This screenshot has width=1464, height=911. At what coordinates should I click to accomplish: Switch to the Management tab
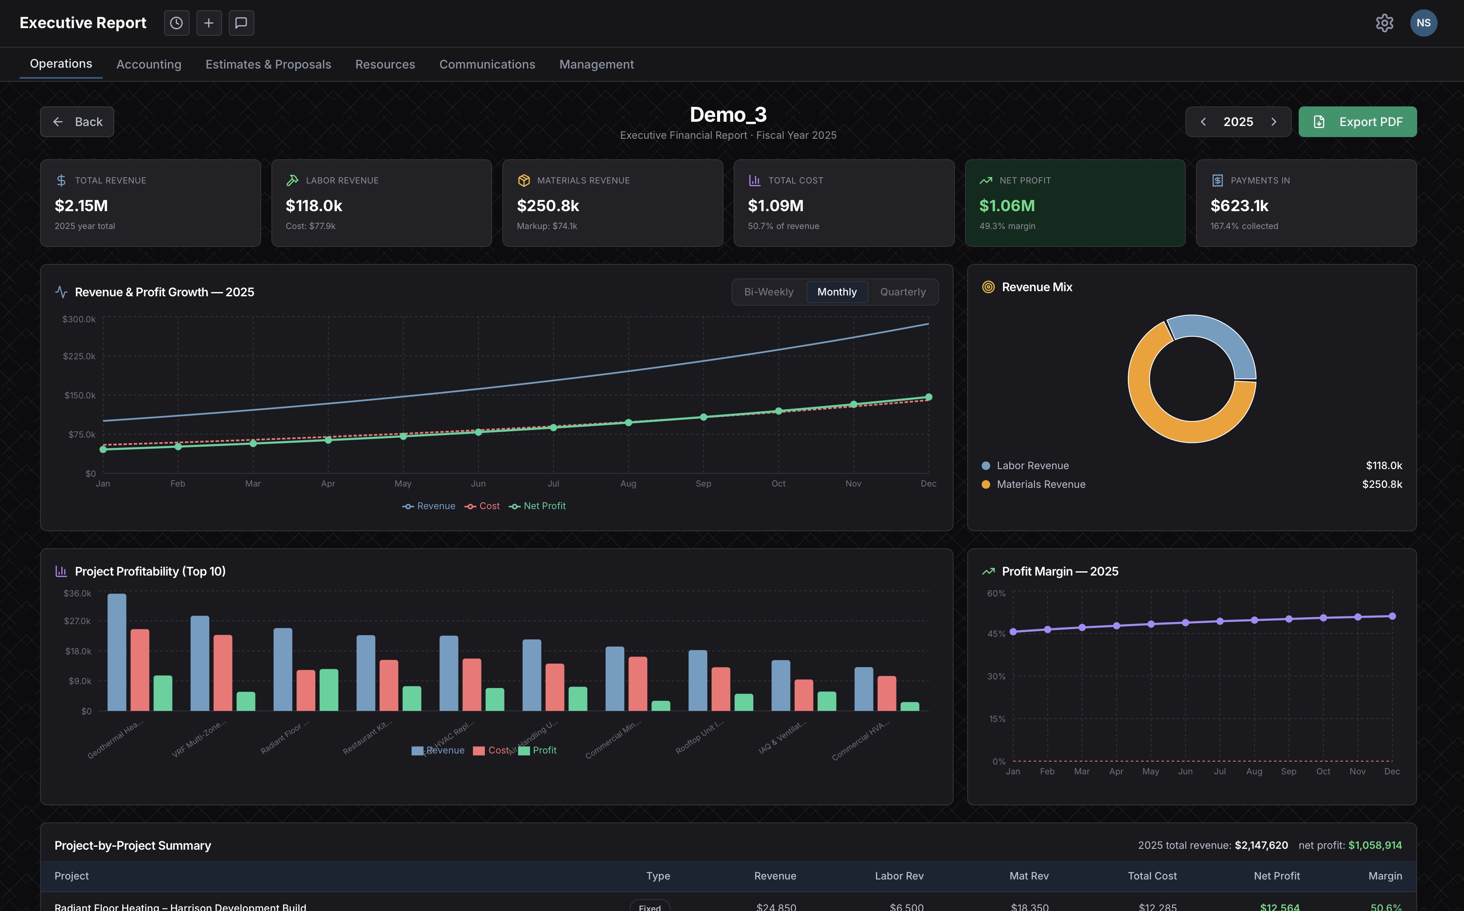(597, 64)
